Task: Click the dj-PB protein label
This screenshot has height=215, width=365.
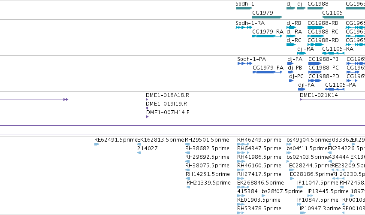Action: pos(295,68)
